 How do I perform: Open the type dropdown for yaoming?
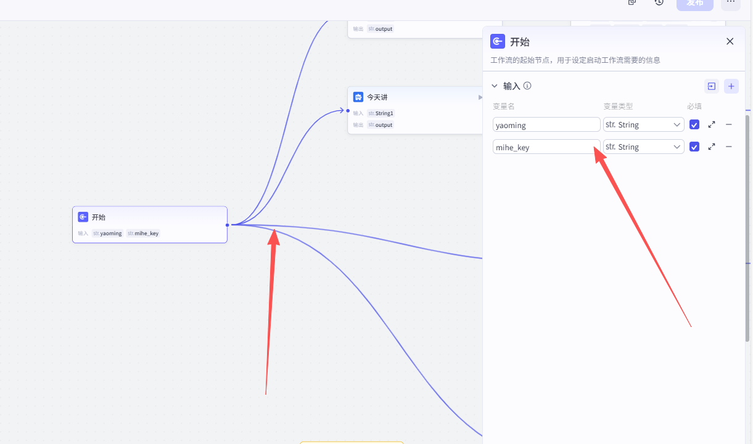(643, 124)
